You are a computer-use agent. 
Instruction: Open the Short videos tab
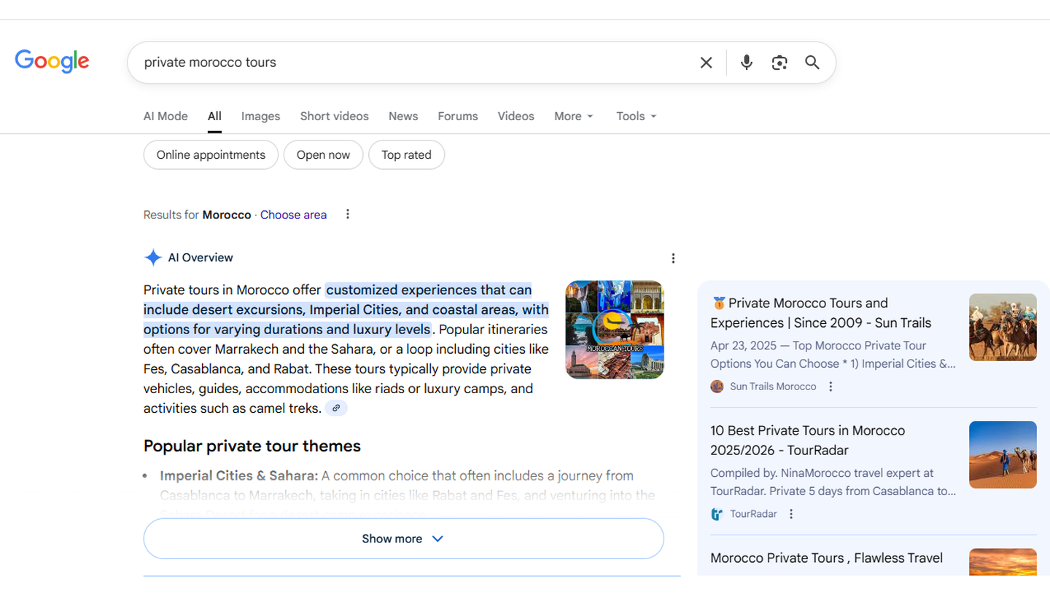(x=335, y=116)
